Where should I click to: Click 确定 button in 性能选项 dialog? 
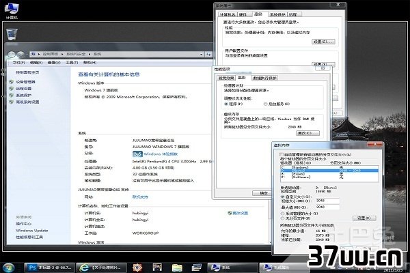tap(262, 193)
